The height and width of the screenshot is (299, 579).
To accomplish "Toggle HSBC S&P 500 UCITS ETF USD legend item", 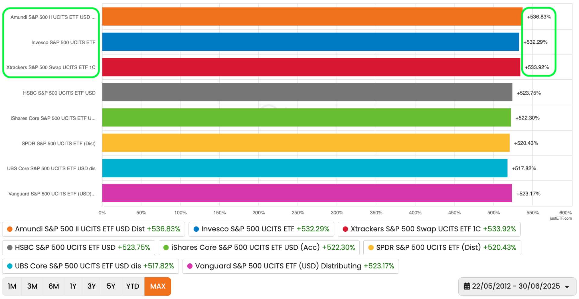I will (x=78, y=248).
